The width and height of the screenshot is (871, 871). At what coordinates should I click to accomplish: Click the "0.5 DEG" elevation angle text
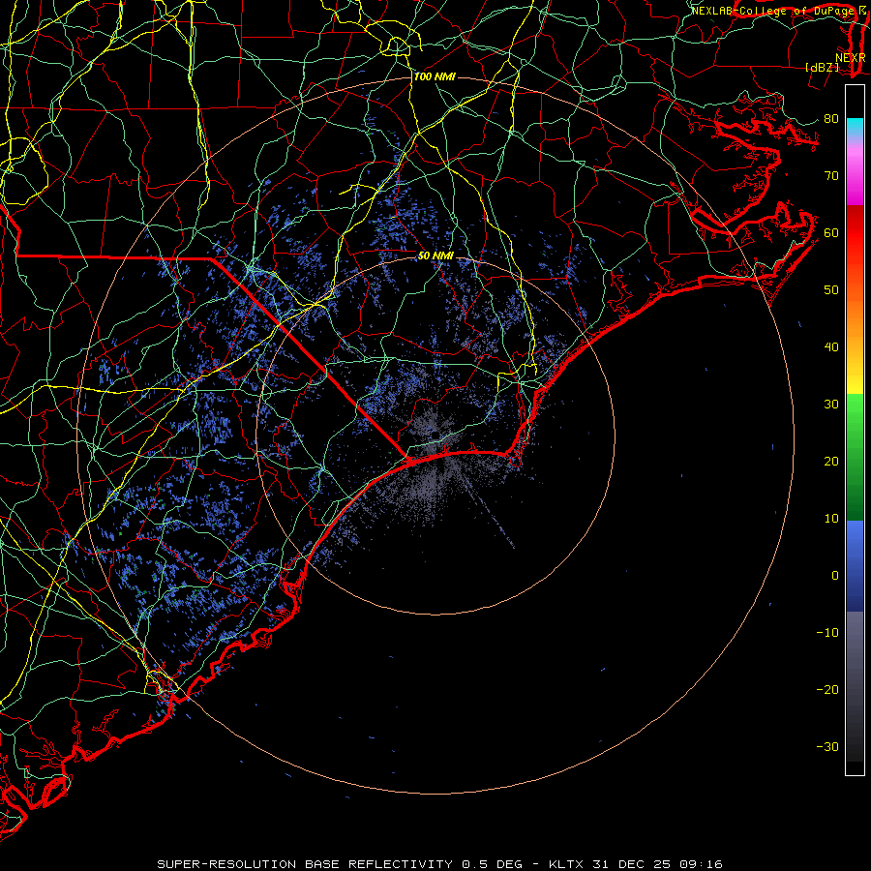pos(493,864)
